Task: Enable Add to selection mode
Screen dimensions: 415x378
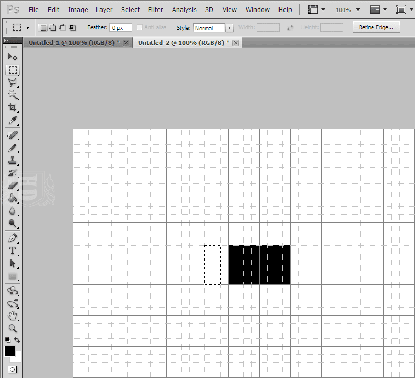Action: pyautogui.click(x=52, y=27)
